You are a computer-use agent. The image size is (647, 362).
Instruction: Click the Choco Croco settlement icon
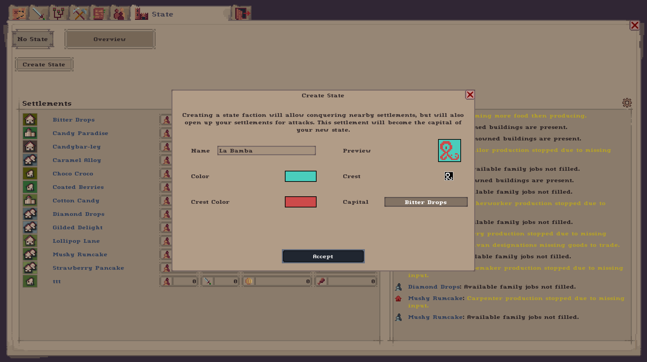30,173
